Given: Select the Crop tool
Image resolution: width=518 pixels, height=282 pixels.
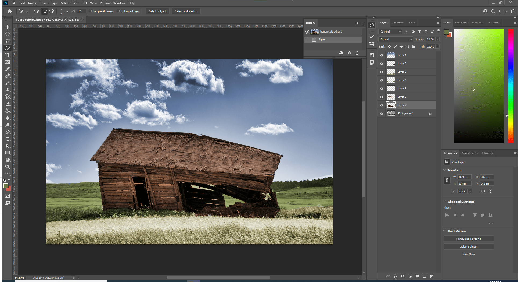Looking at the screenshot, I should [8, 55].
